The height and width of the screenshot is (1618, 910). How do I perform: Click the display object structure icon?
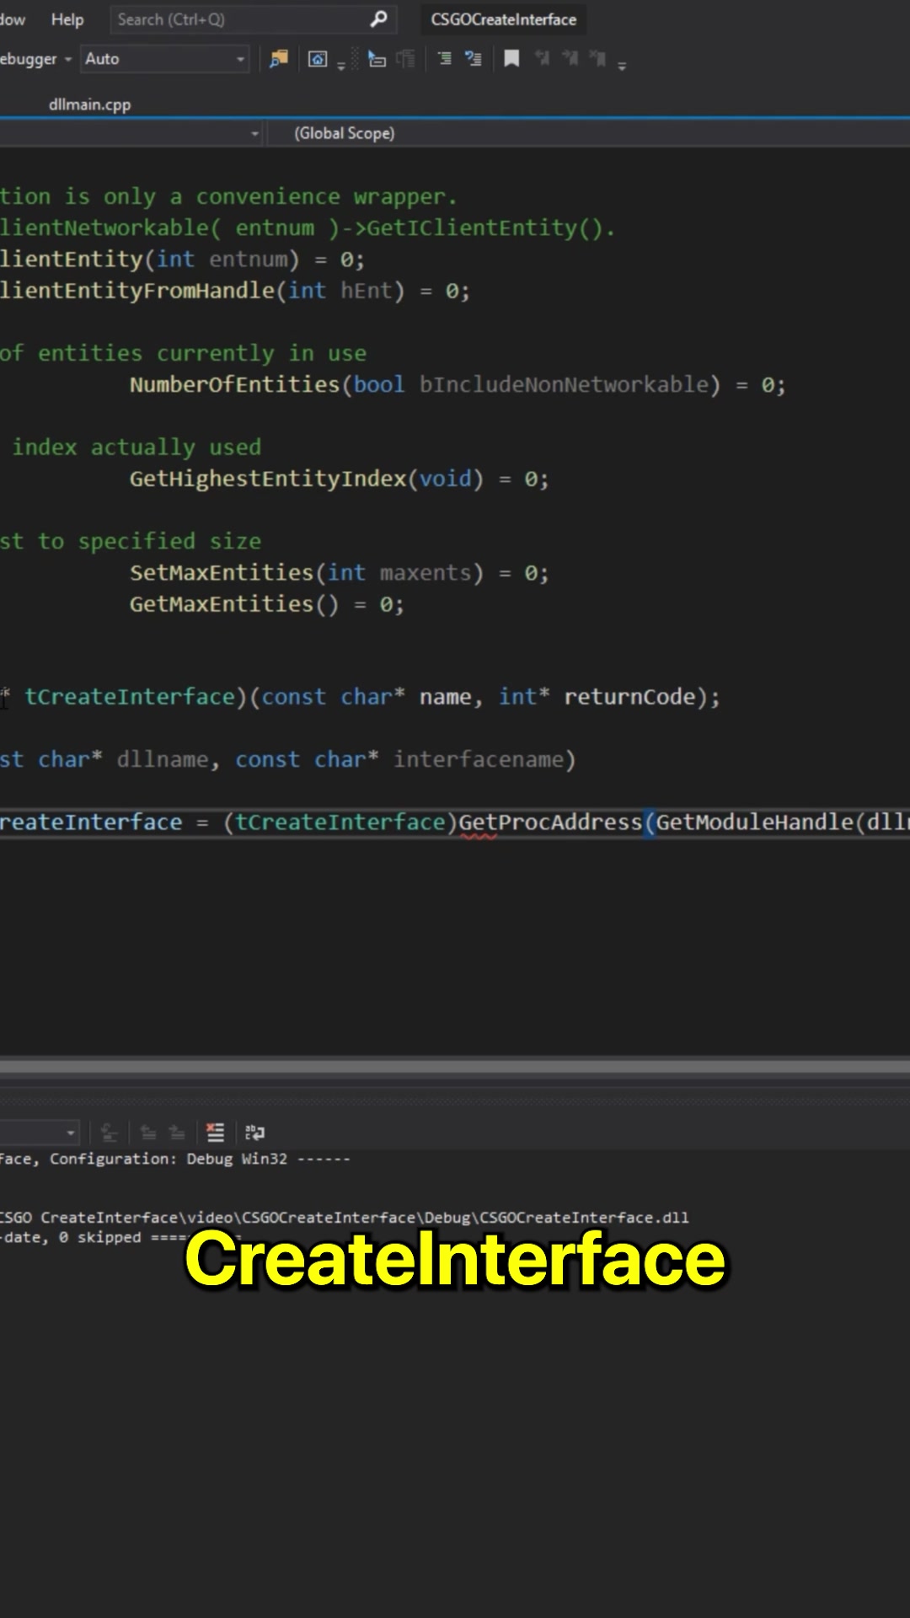pos(377,59)
